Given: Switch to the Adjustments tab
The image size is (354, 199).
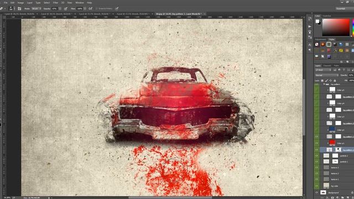Looking at the screenshot, I should click(321, 39).
